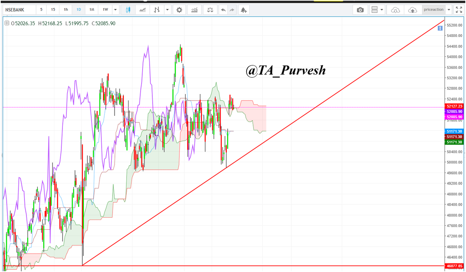This screenshot has width=466, height=272.
Task: Select the 1W timeframe
Action: point(105,10)
